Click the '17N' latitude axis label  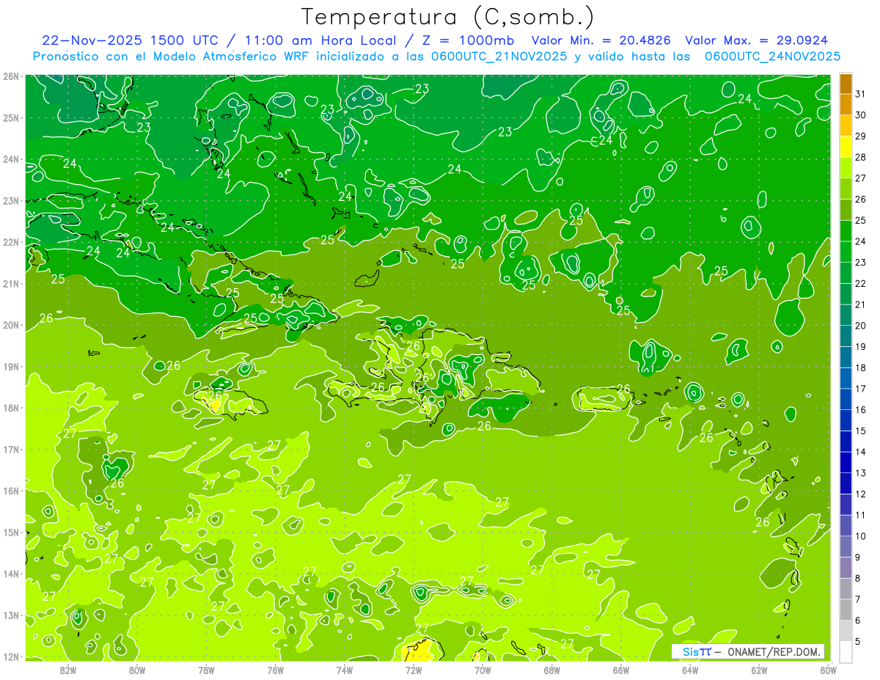click(x=10, y=449)
